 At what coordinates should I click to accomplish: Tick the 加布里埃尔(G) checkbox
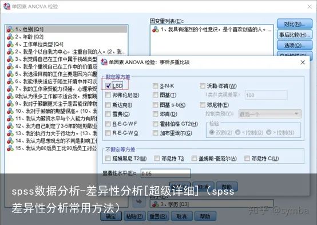156,133
